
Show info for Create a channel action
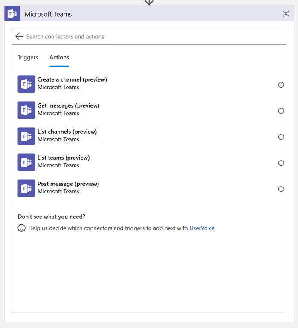[281, 85]
